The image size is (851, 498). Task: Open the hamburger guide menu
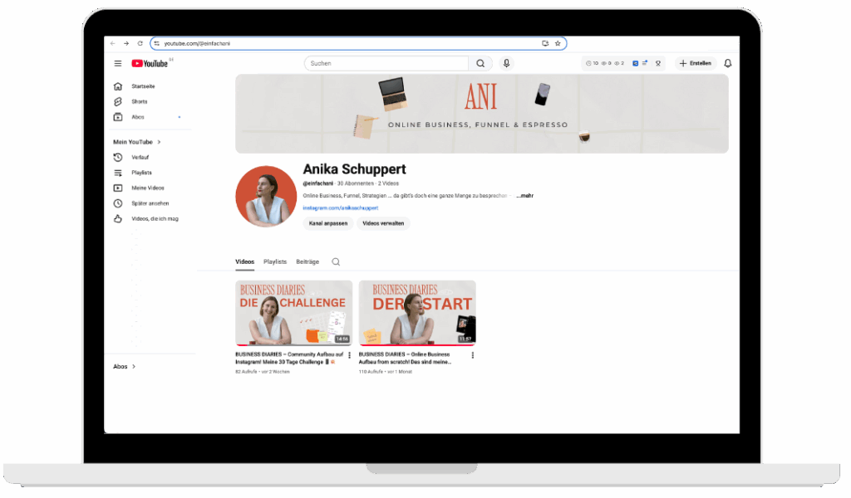pos(118,64)
